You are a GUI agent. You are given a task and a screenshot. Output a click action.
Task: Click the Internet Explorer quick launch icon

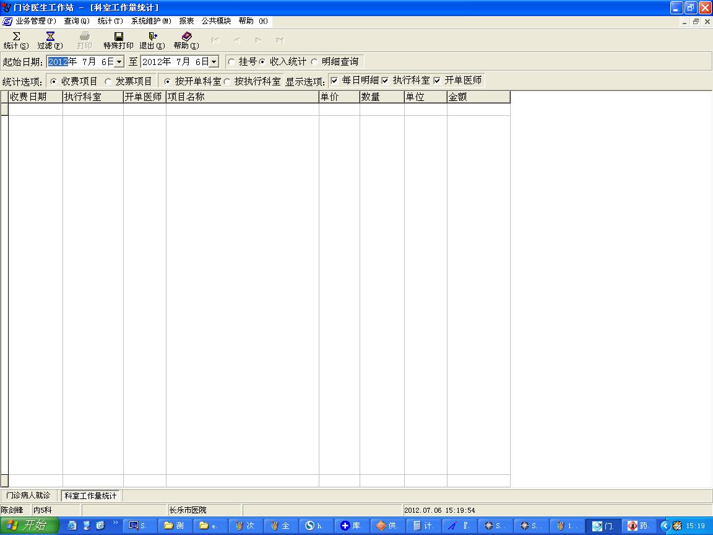72,526
